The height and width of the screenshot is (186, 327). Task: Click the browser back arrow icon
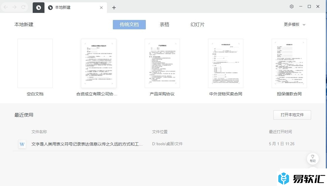6,7
